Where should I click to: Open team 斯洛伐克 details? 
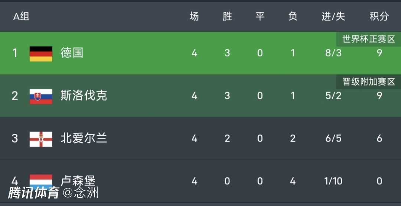(84, 96)
